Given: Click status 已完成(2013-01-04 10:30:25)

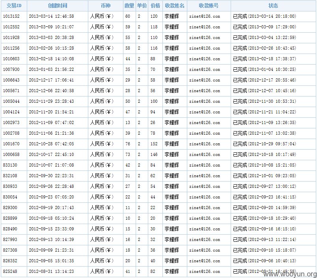Looking at the screenshot, I should click(x=265, y=69).
